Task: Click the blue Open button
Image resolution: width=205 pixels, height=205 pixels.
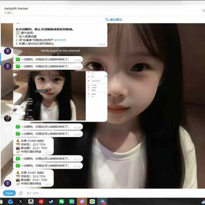Action: pyautogui.click(x=9, y=193)
